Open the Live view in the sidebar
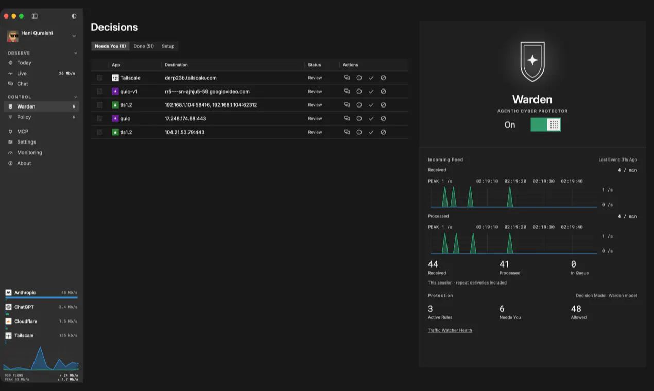Screen dimensions: 654x391 point(41,74)
